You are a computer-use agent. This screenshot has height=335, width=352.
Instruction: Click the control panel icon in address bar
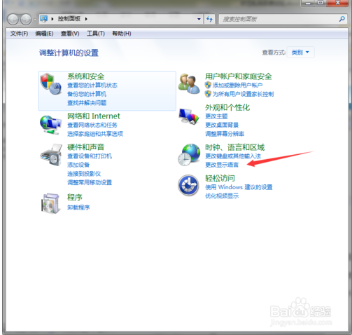point(43,19)
